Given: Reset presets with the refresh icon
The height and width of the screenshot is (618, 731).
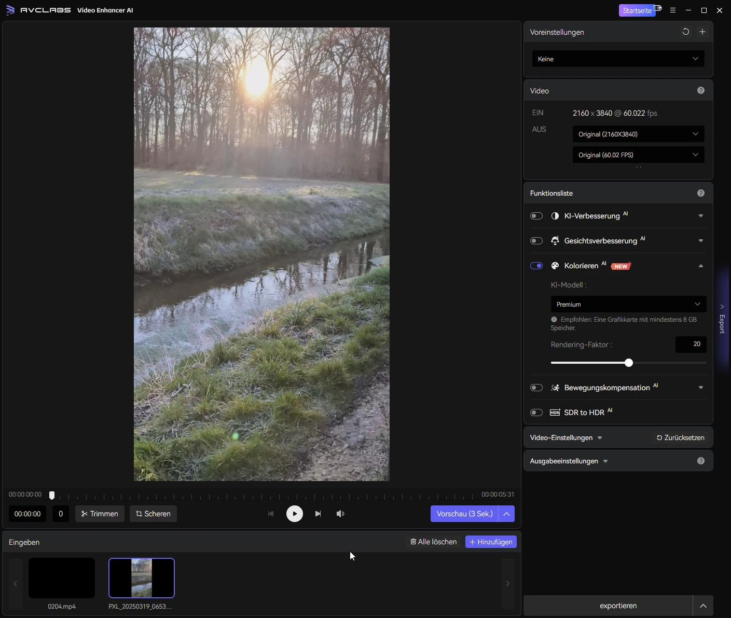Looking at the screenshot, I should point(685,32).
